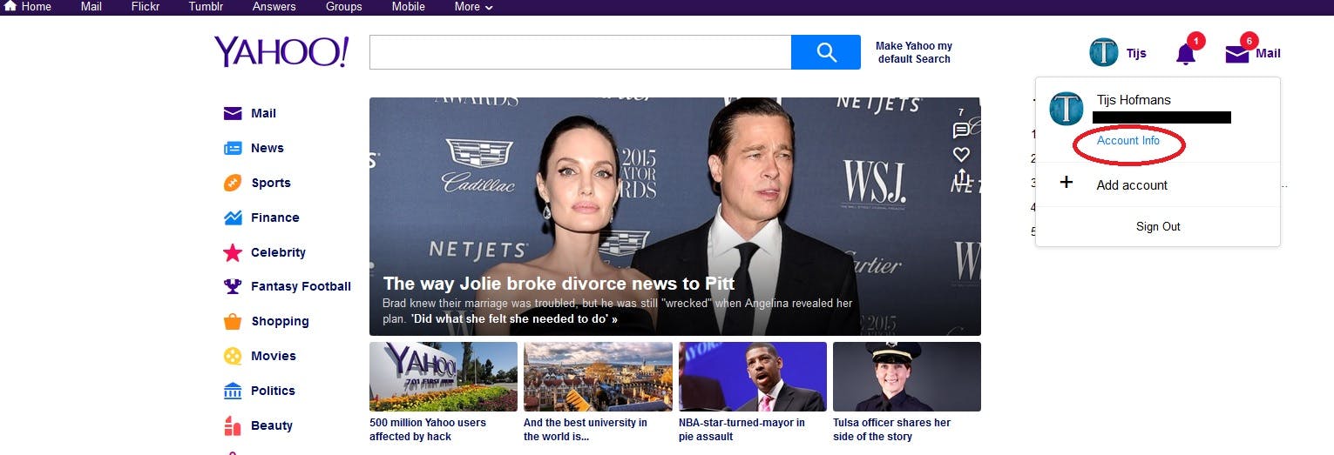Expand the More menu in top bar
The height and width of the screenshot is (455, 1334).
[x=474, y=6]
